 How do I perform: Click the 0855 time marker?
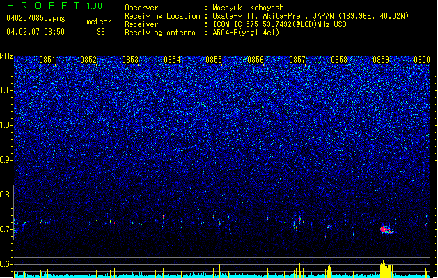[x=214, y=59]
